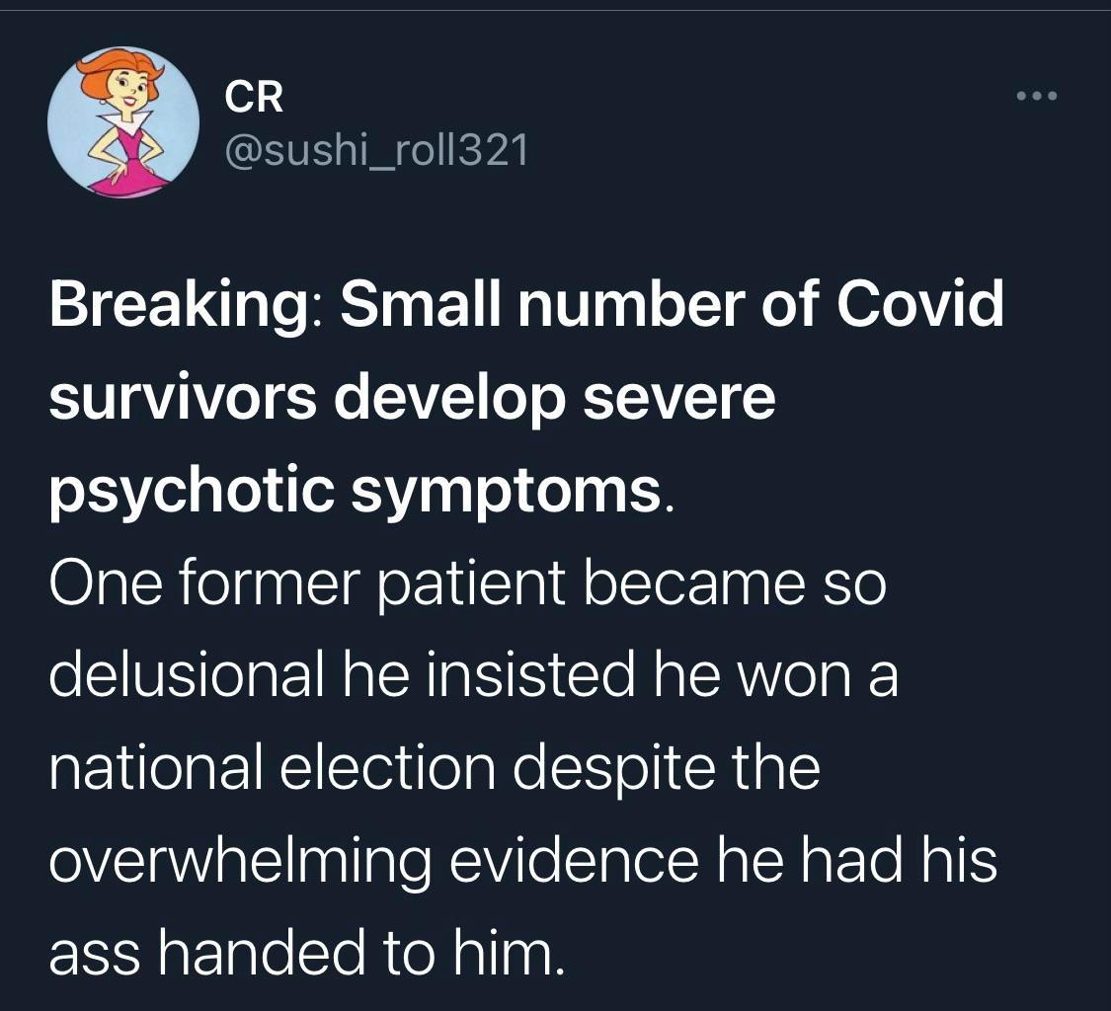Click the word "survivors" in the headline
The width and height of the screenshot is (1111, 1011).
coord(184,397)
